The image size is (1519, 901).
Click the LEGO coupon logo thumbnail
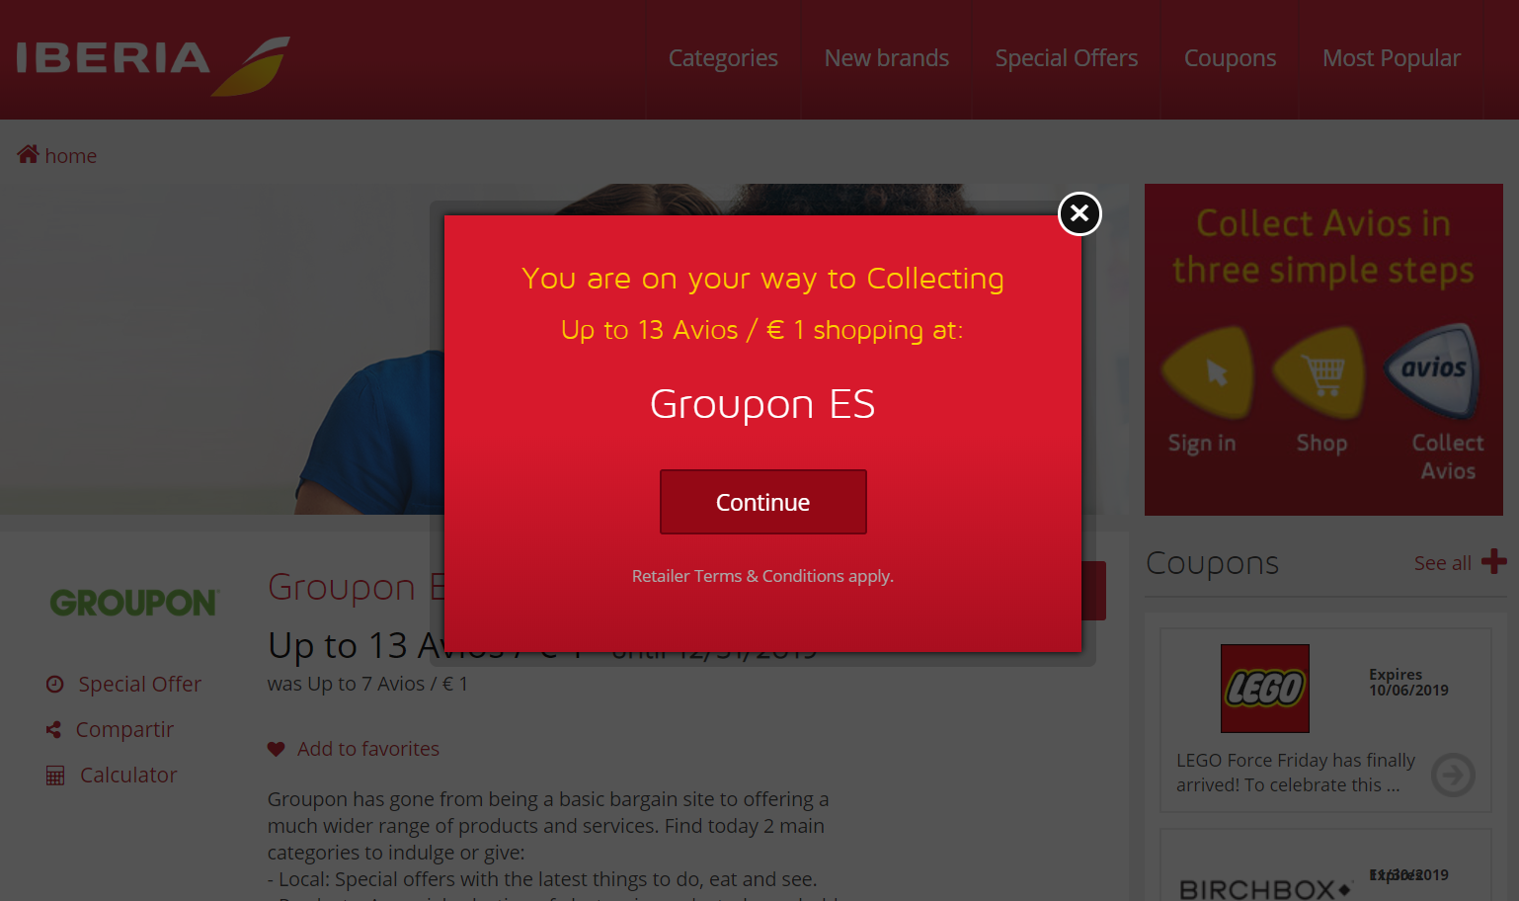pyautogui.click(x=1264, y=689)
